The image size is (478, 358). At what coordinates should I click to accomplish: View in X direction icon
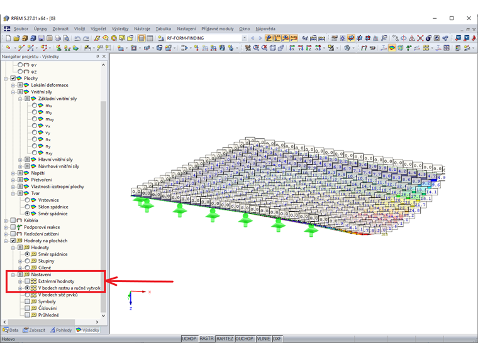[292, 48]
